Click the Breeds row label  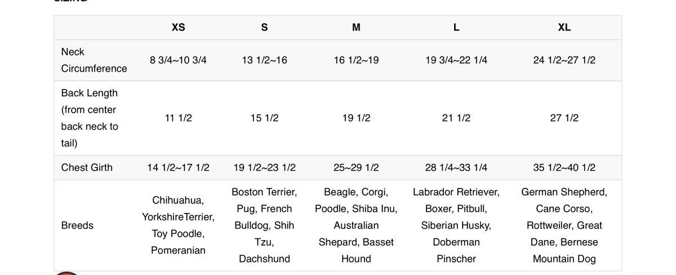(77, 225)
